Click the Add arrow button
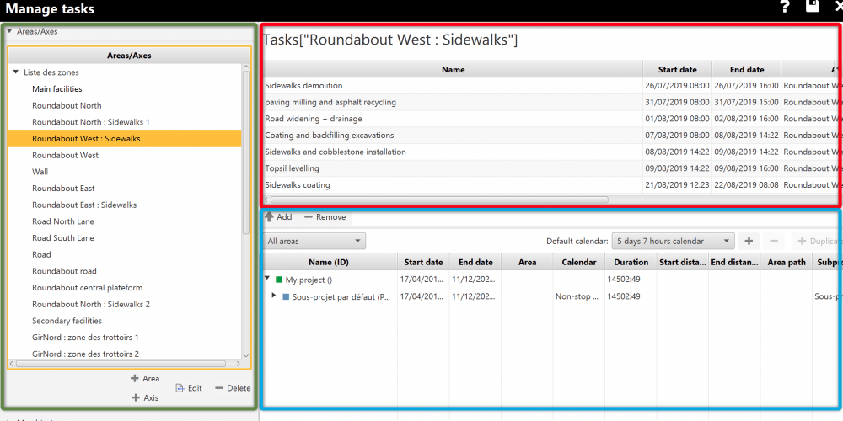 click(278, 217)
